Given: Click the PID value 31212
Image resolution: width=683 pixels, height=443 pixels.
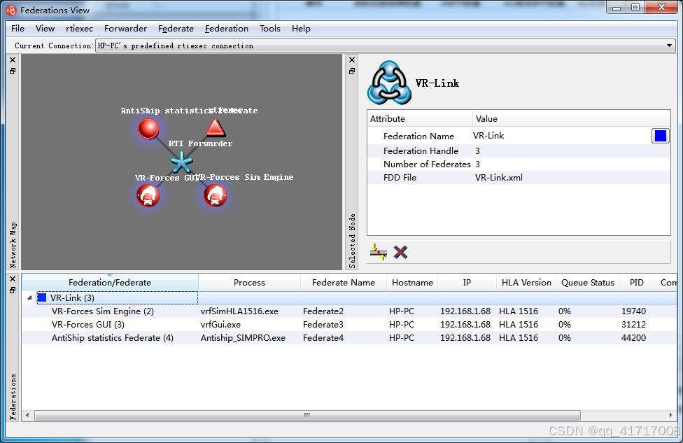Looking at the screenshot, I should 633,325.
